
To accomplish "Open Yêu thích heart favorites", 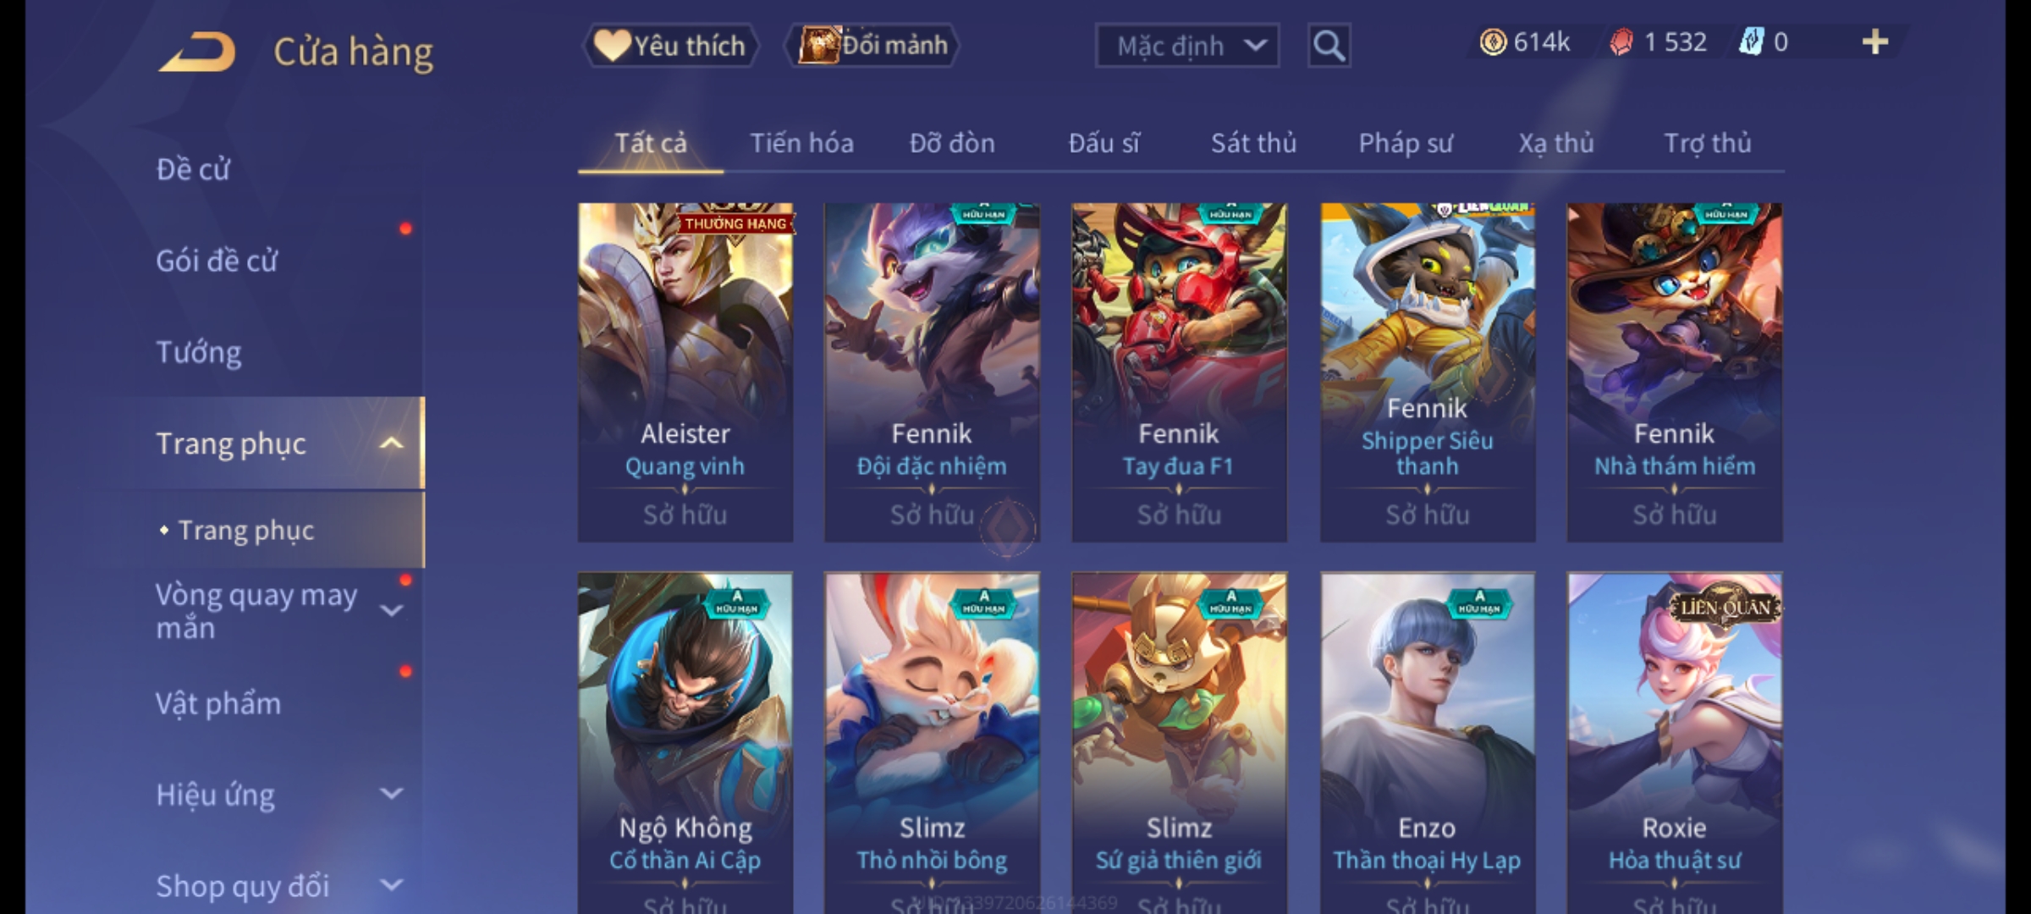I will (x=670, y=46).
